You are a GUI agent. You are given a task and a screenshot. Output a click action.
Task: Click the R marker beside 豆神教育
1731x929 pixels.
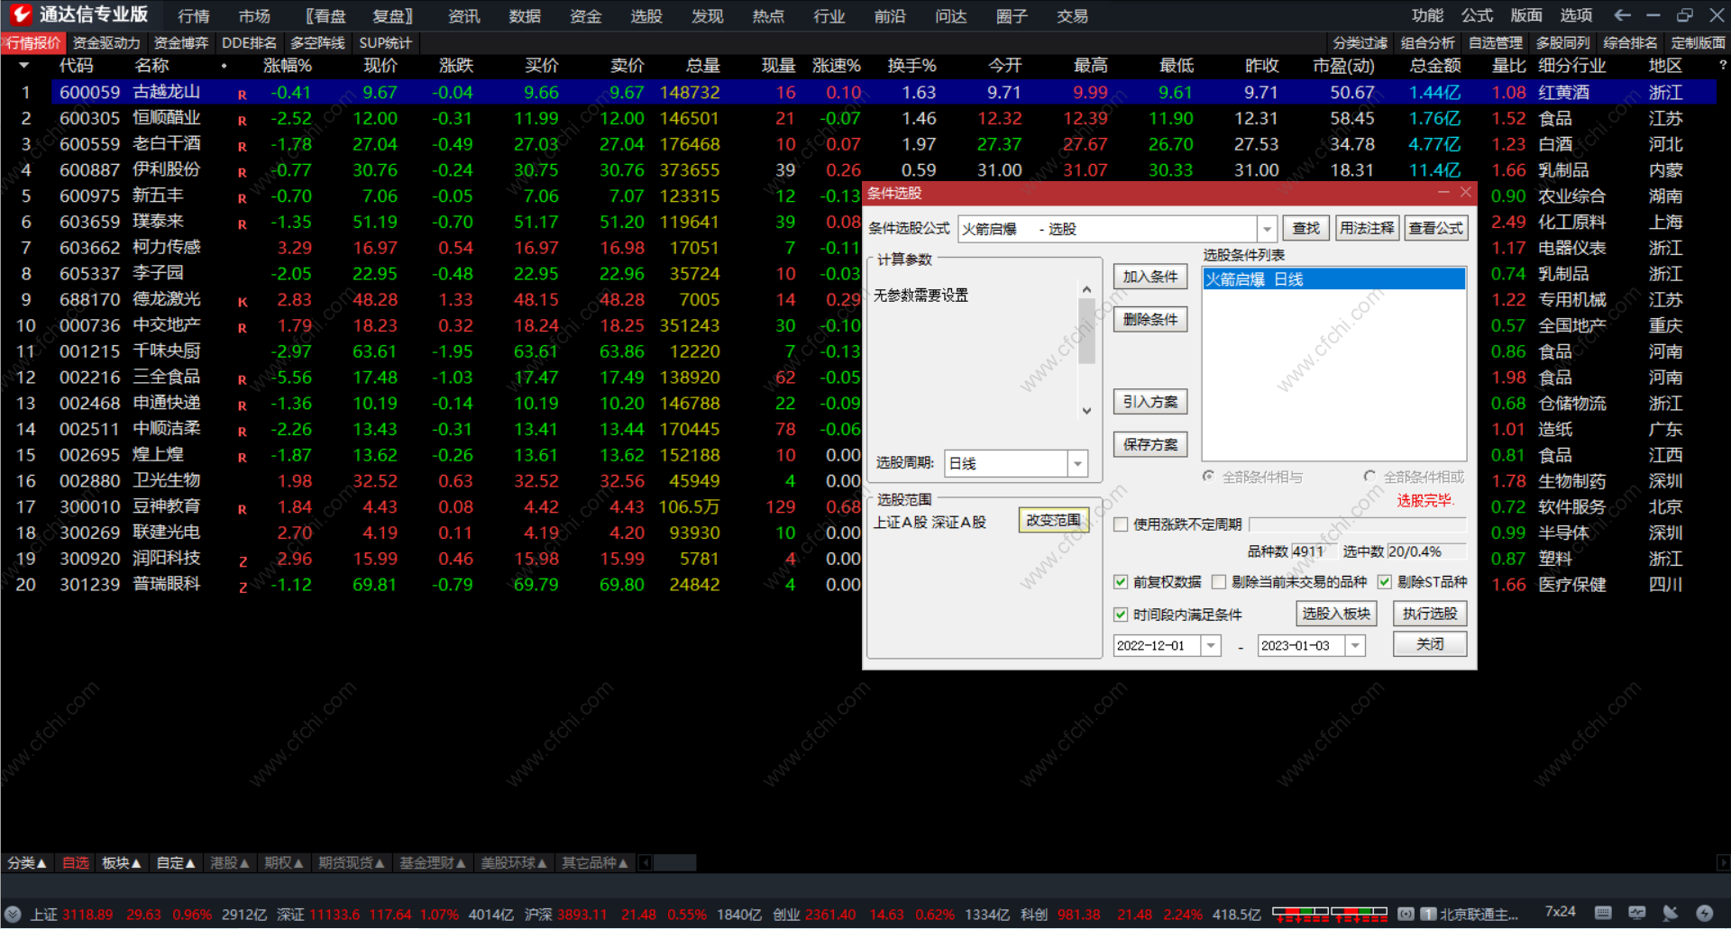pos(242,509)
